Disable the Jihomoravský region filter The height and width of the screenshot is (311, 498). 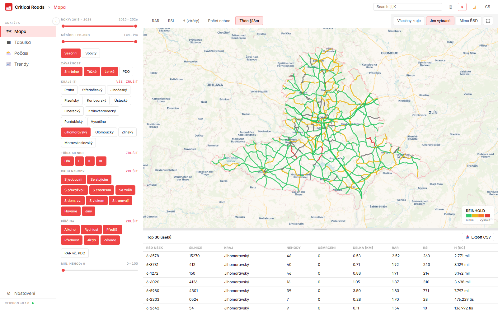76,132
